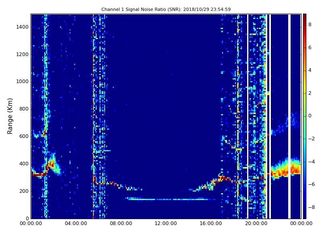Click the strong echo patch after 21:00 near 350 km
Viewport: 322px width, 242px height.
285,168
